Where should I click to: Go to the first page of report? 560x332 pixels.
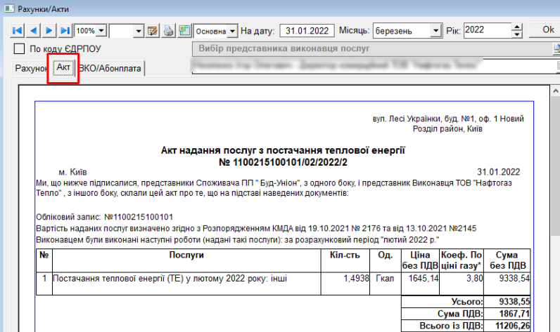[x=18, y=31]
